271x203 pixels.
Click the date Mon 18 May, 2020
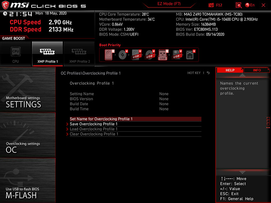(x=51, y=13)
